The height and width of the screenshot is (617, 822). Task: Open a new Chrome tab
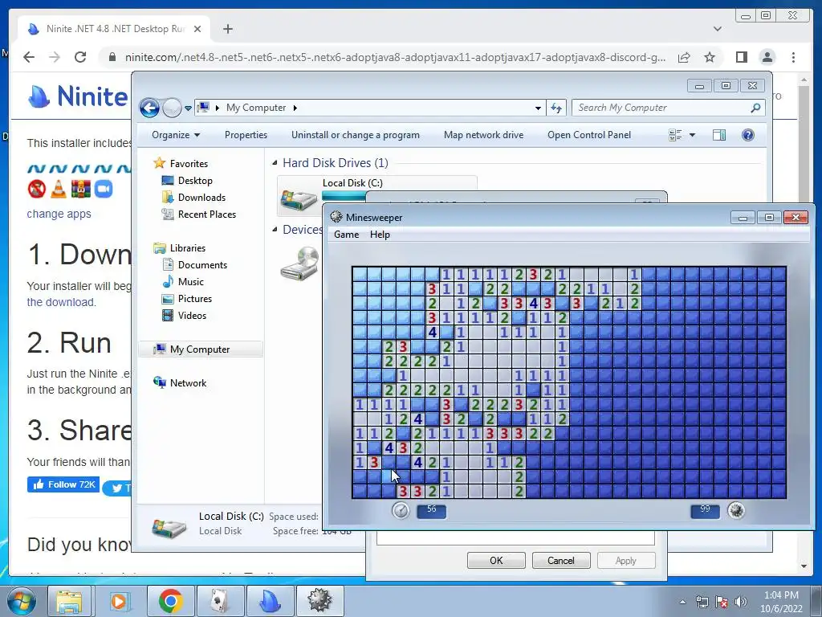(x=227, y=29)
